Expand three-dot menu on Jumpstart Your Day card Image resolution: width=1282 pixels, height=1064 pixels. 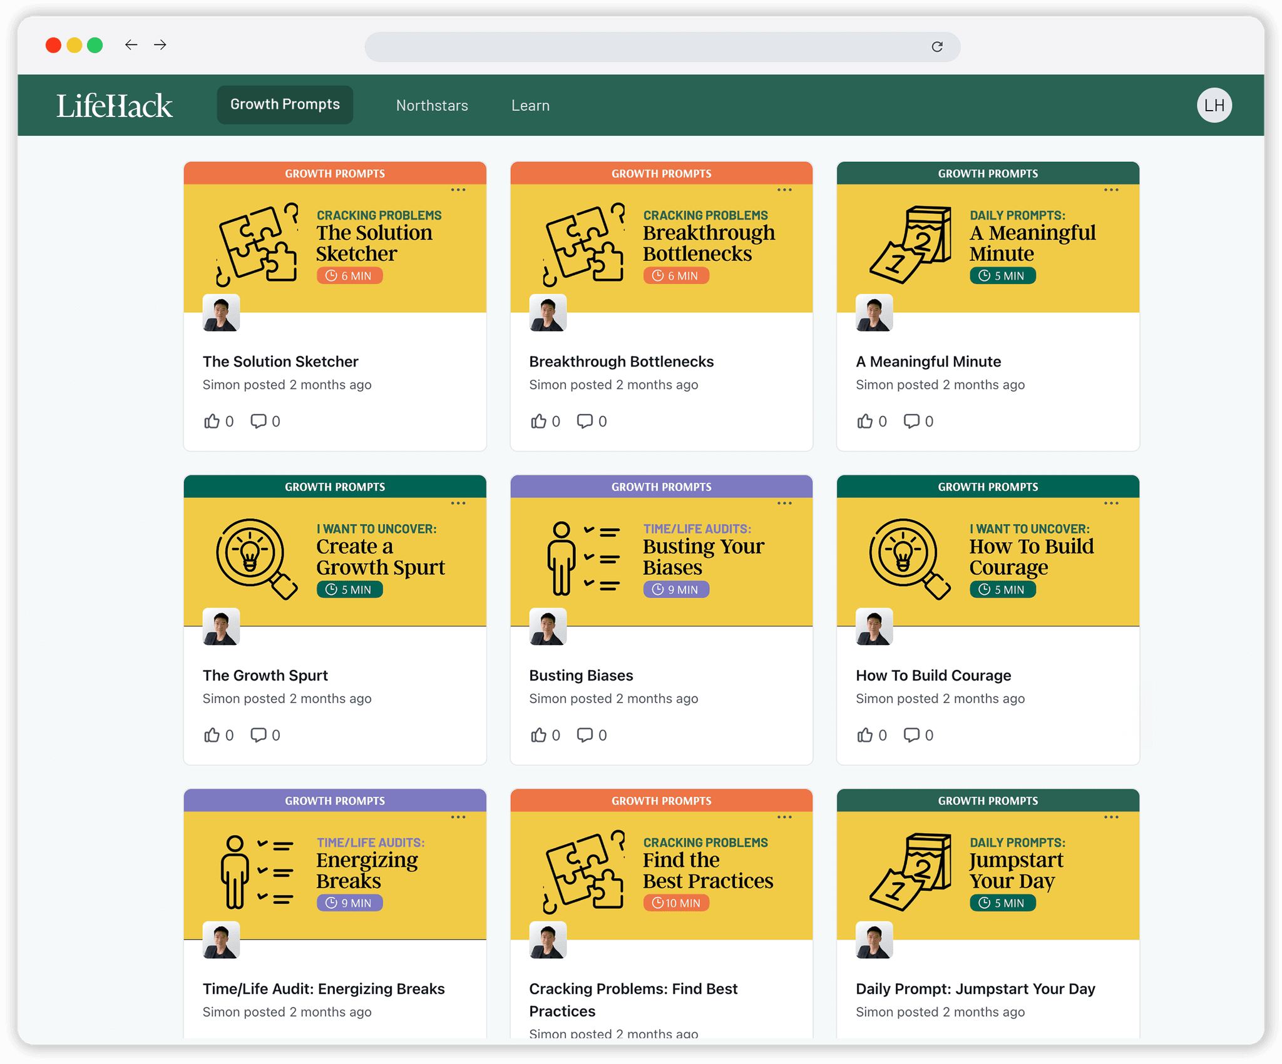1111,818
